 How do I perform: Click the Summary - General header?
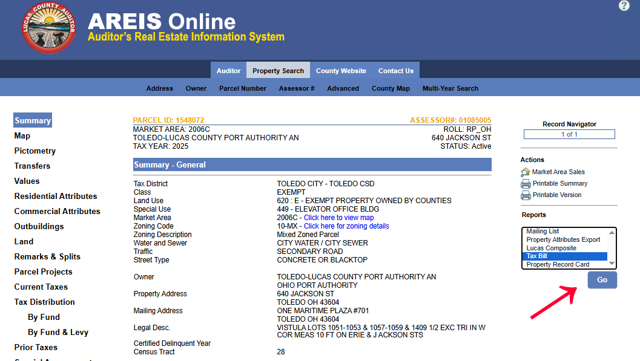(x=312, y=164)
